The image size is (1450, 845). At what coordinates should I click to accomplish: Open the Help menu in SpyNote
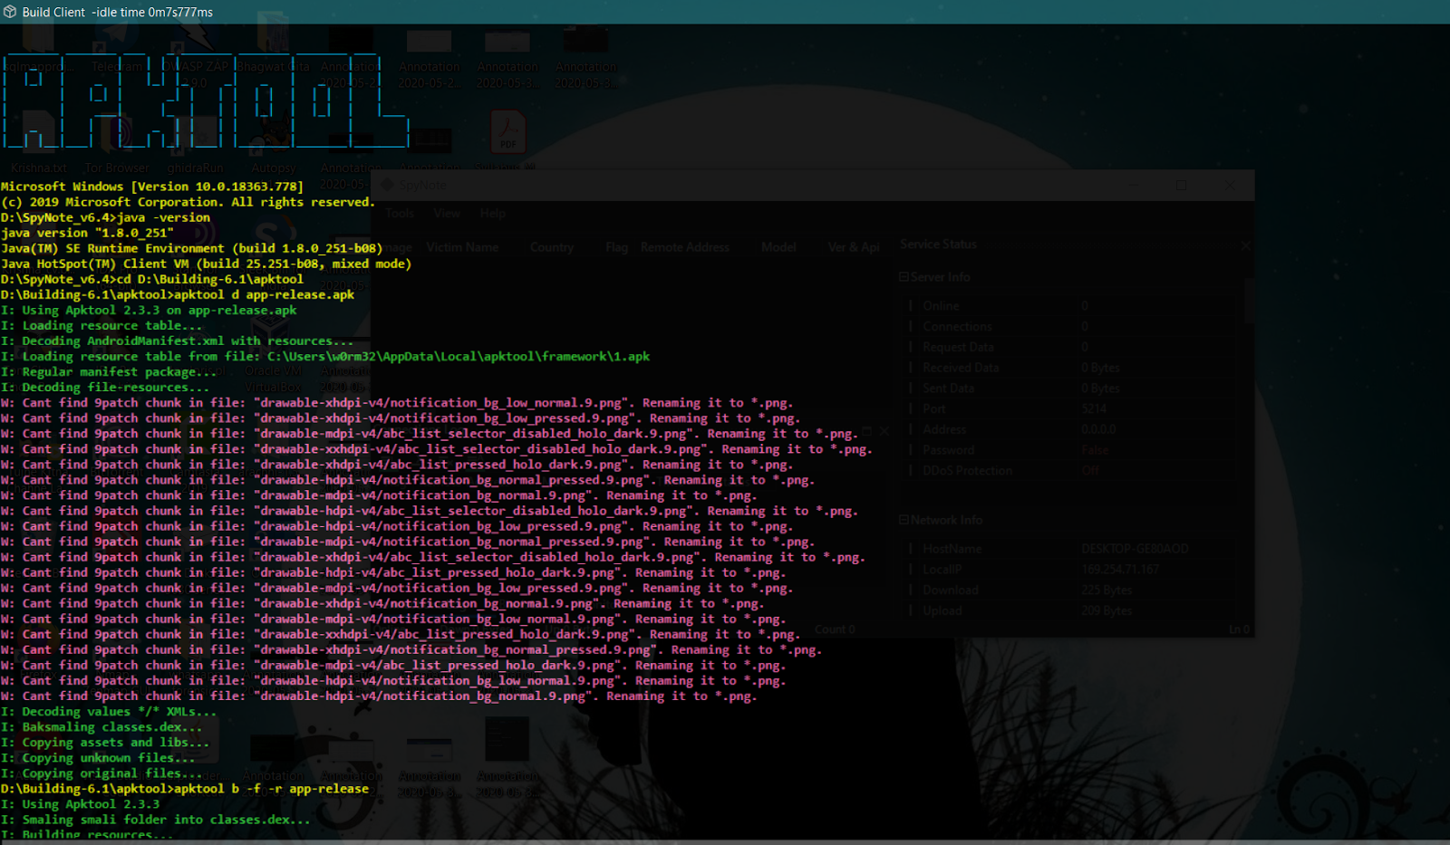(493, 213)
